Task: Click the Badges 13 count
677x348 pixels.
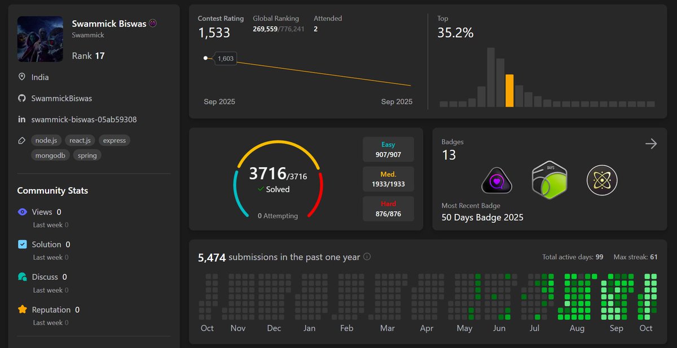Action: click(449, 155)
